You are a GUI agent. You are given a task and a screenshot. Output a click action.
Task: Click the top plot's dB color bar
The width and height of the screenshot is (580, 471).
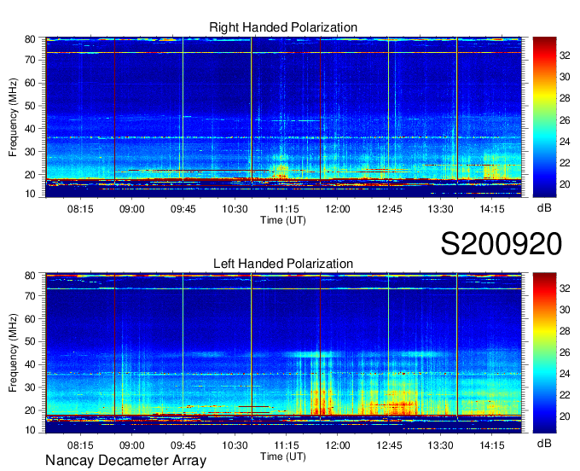tap(544, 117)
